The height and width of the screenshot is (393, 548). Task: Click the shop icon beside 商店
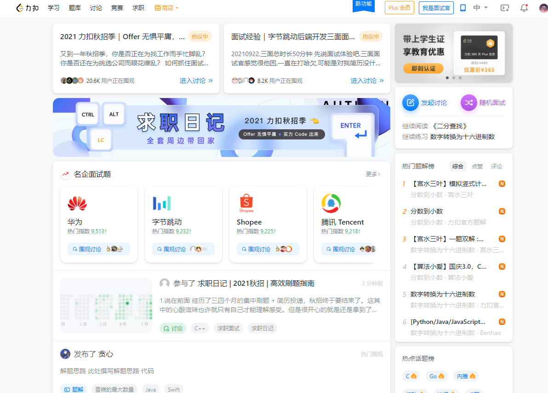[x=158, y=8]
